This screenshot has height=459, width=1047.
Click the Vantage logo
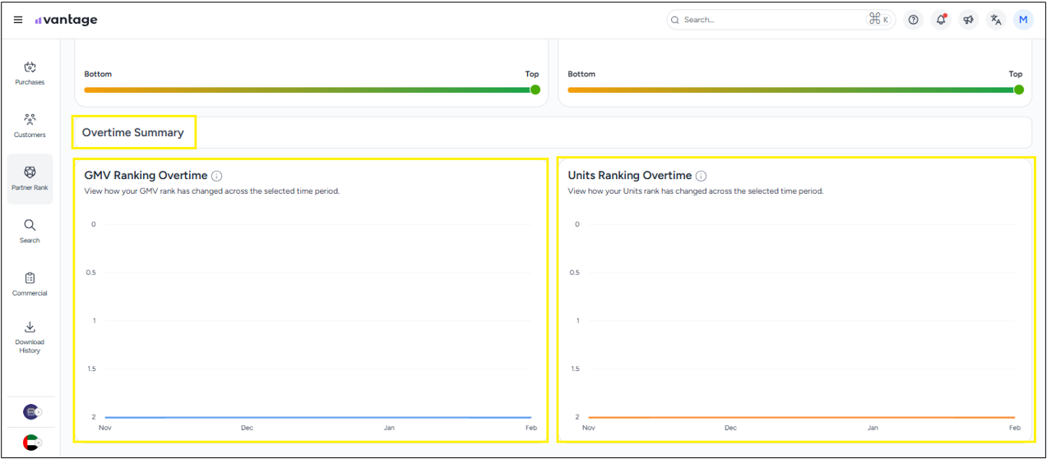67,20
